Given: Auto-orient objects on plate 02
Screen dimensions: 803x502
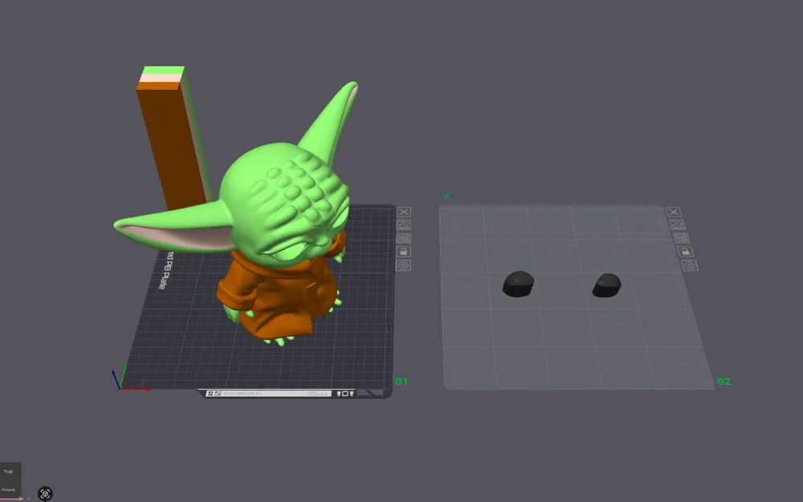Looking at the screenshot, I should click(x=677, y=225).
